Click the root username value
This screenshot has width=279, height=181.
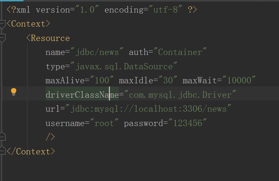[x=104, y=123]
